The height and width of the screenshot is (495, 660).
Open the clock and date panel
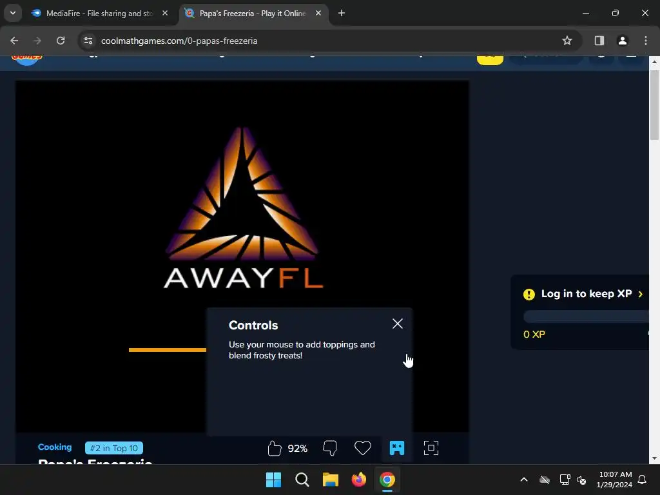tap(614, 480)
